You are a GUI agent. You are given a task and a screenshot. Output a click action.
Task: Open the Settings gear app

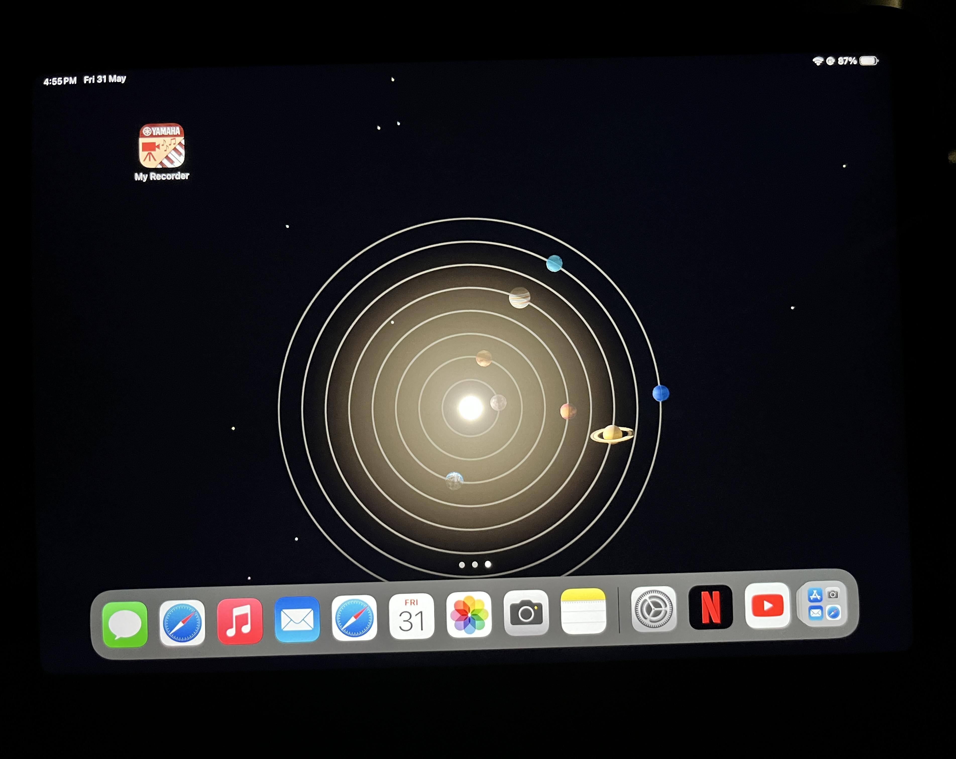pos(654,609)
